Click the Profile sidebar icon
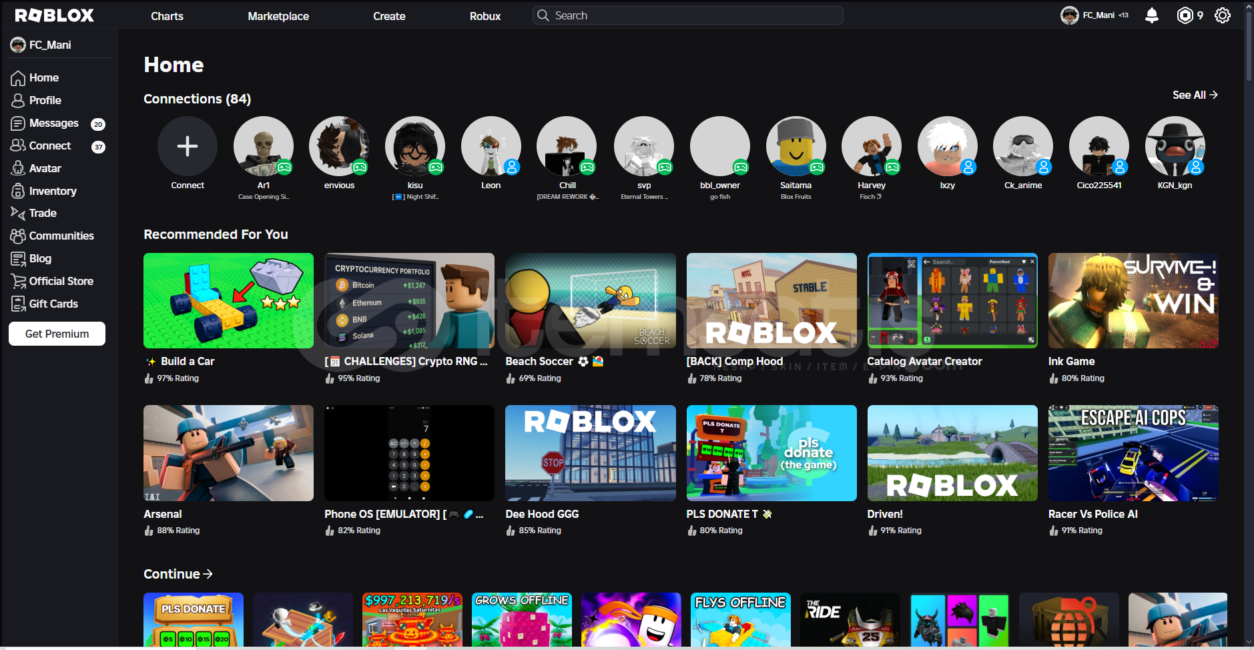Screen dimensions: 1254x650 [18, 101]
